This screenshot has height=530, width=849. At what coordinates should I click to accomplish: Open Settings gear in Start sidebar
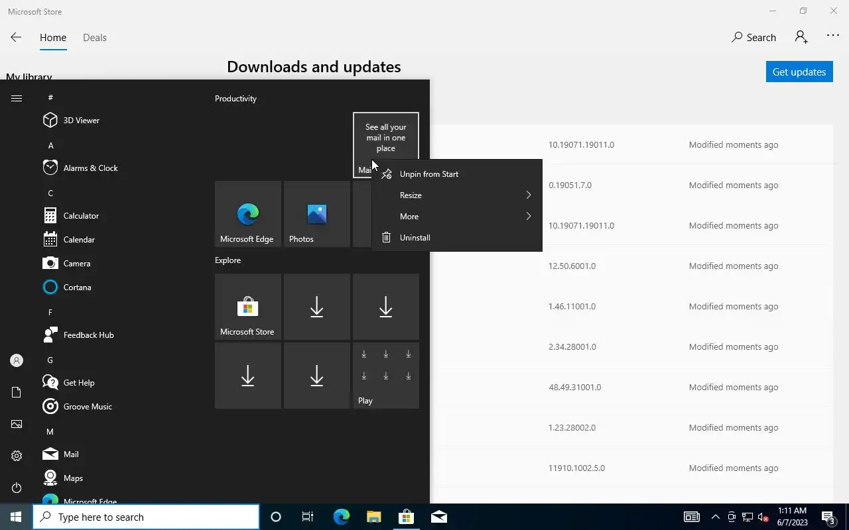click(17, 456)
